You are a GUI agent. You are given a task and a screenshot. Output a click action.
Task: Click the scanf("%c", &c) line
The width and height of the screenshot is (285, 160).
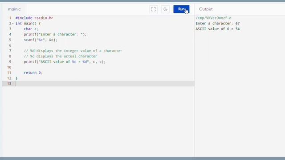[41, 40]
